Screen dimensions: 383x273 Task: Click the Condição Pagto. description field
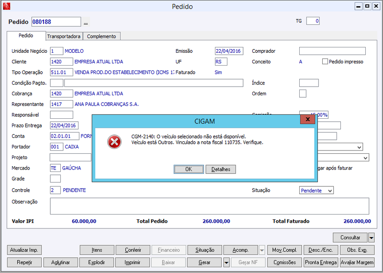[x=154, y=83]
